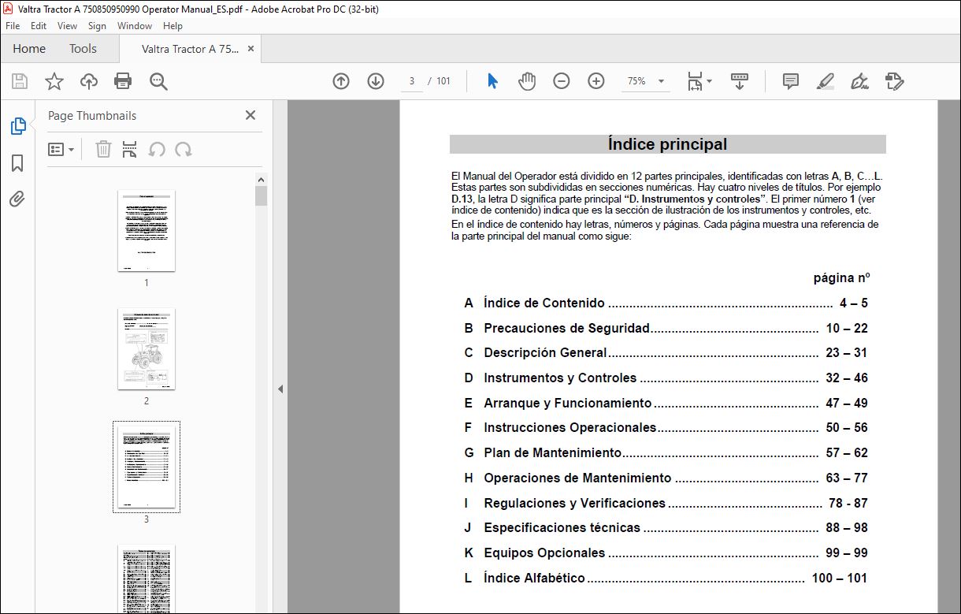Click the 'Índice principal' heading
961x614 pixels.
[667, 144]
